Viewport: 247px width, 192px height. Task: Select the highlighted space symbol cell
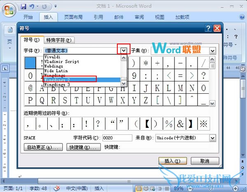30,63
